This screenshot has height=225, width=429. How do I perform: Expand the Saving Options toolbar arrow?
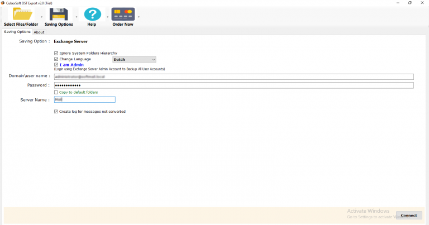coord(77,17)
